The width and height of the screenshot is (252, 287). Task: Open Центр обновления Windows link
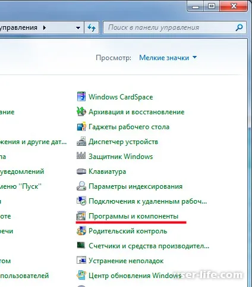(135, 276)
